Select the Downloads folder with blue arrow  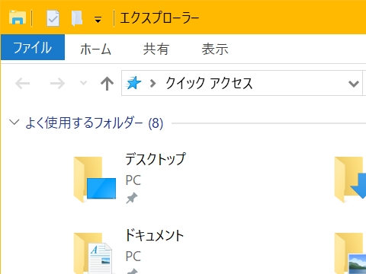point(350,180)
